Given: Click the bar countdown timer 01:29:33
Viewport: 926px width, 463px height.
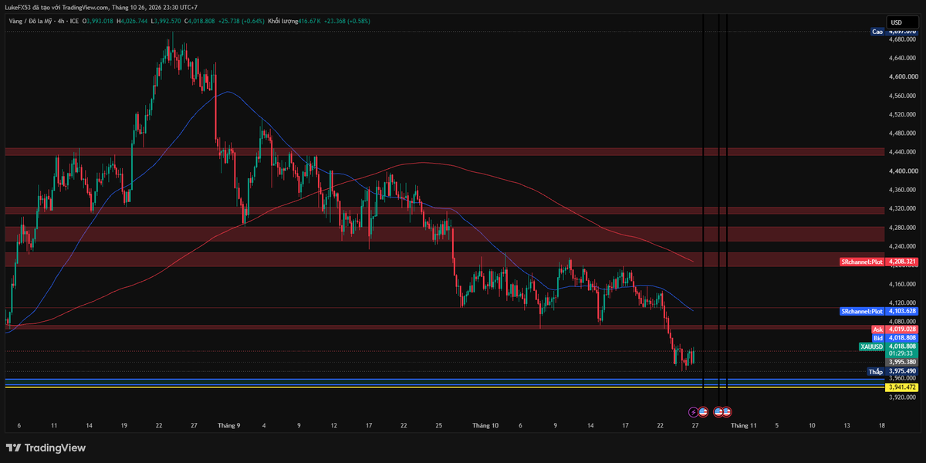Looking at the screenshot, I should [901, 353].
